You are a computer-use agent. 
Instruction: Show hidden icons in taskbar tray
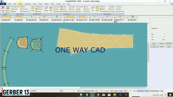tap(32, 95)
